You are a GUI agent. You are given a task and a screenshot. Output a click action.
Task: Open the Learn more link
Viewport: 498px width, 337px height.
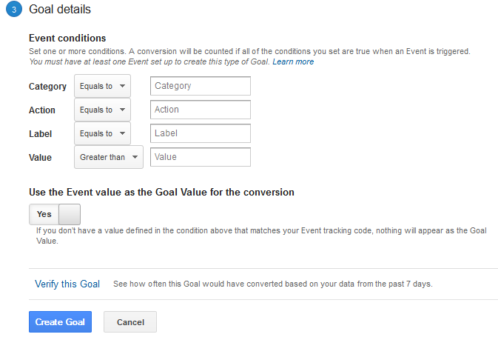click(293, 61)
